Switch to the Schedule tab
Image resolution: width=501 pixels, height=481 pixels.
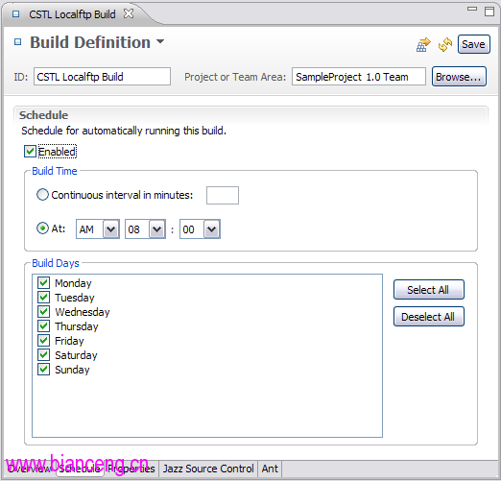coord(81,469)
